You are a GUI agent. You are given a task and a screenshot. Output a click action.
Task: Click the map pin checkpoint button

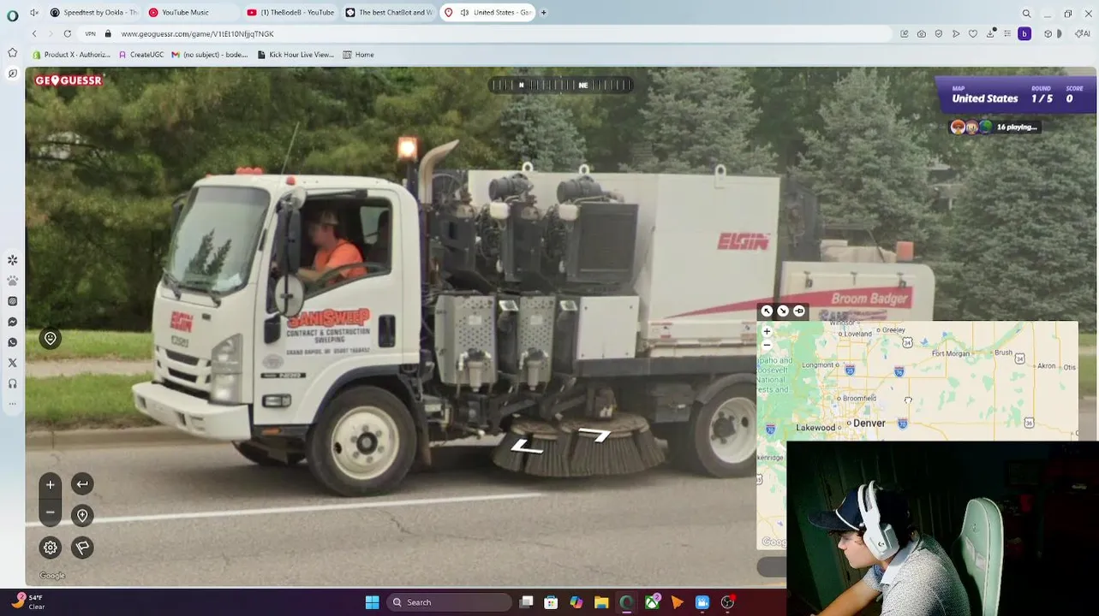(x=82, y=515)
